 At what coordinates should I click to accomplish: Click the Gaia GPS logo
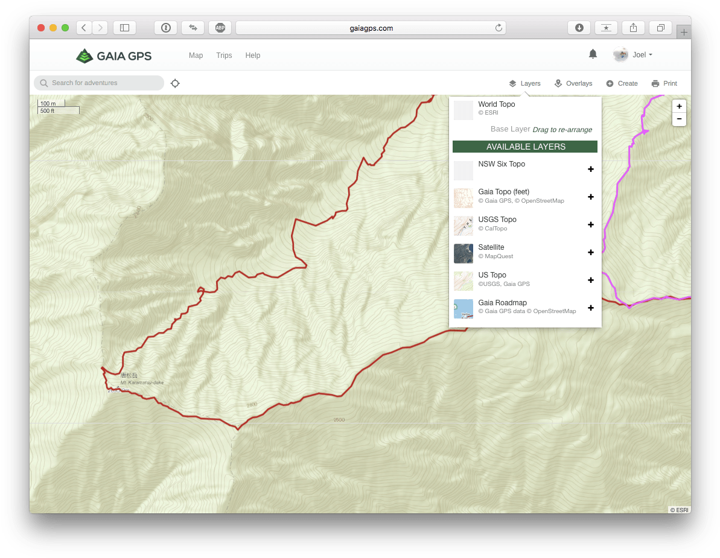pyautogui.click(x=113, y=55)
